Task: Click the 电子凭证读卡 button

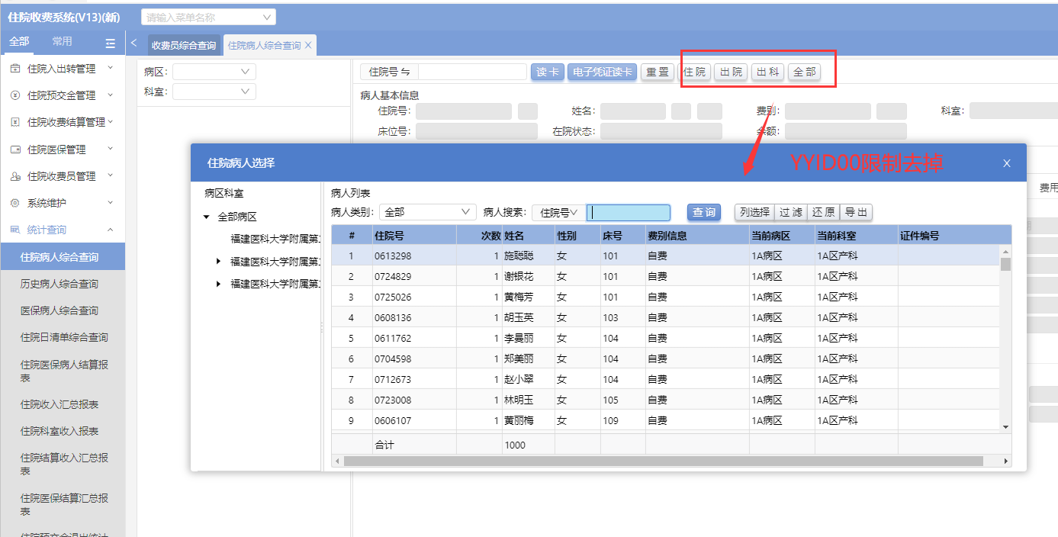Action: point(603,72)
